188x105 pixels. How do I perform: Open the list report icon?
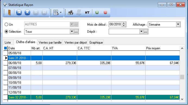56,12
